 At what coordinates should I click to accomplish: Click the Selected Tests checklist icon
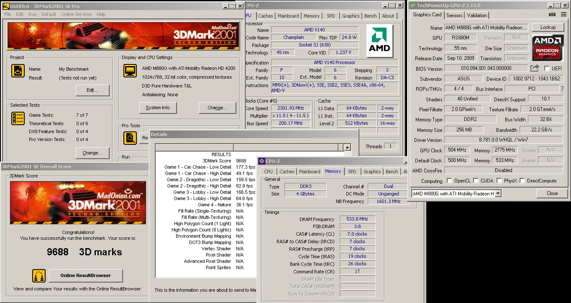[x=18, y=118]
